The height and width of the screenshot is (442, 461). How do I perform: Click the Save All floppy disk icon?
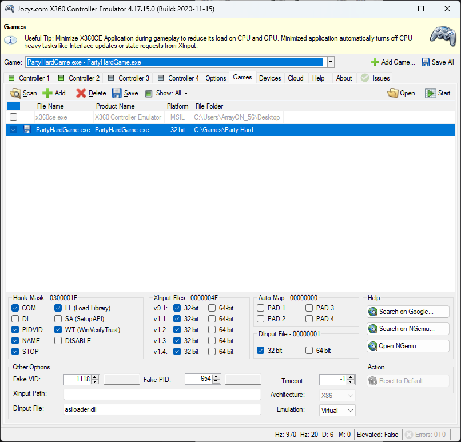click(426, 62)
